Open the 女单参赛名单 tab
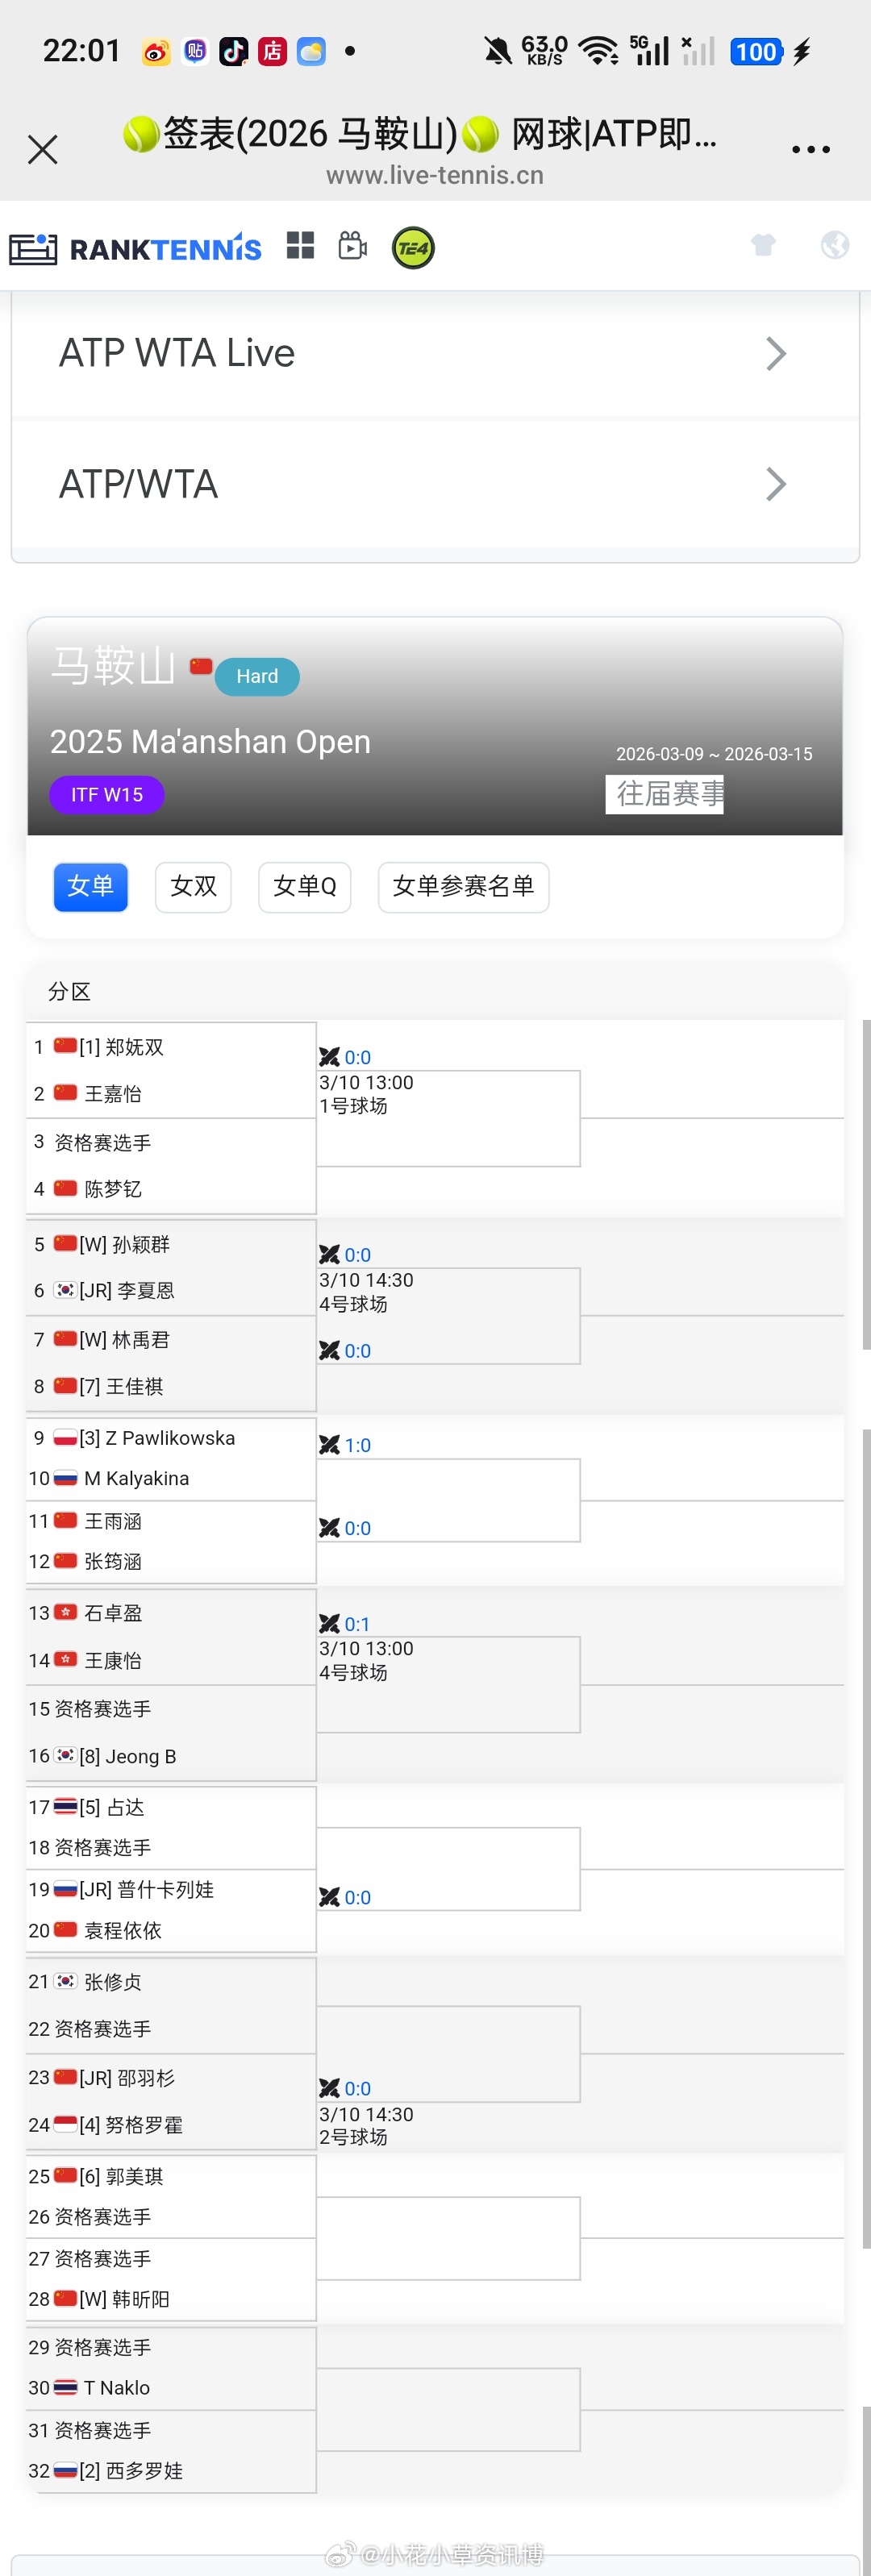Image resolution: width=871 pixels, height=2576 pixels. point(463,887)
